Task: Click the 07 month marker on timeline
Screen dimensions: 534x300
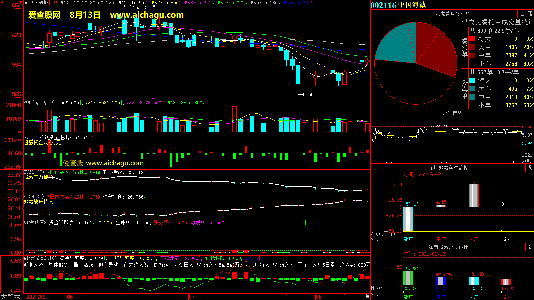Action: click(192, 297)
